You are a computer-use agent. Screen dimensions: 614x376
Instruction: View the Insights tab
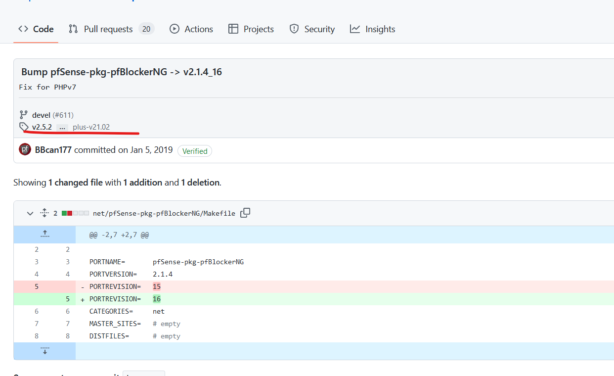[373, 29]
